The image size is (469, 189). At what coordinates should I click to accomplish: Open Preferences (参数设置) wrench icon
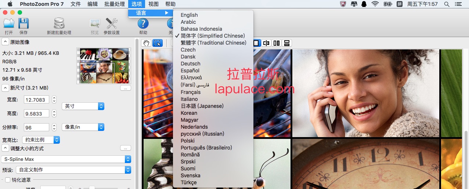pyautogui.click(x=112, y=24)
